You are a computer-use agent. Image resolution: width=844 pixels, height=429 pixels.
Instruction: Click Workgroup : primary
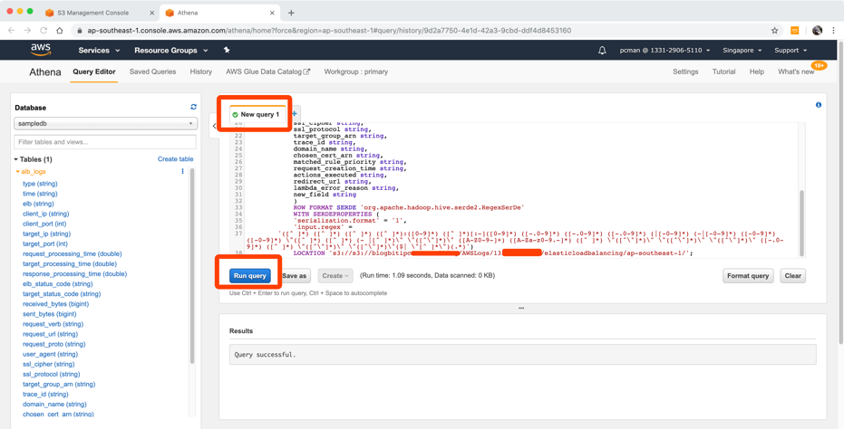tap(355, 71)
